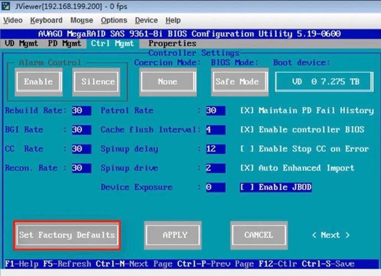381x276 pixels.
Task: Click the Coercion Mode label
Action: pos(167,63)
